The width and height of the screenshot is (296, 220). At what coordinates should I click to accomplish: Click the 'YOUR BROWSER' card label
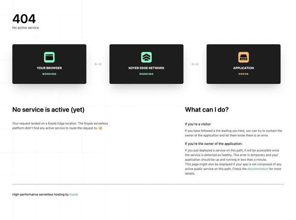tap(49, 68)
